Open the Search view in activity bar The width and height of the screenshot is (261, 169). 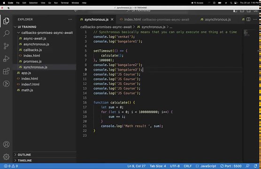(6, 33)
